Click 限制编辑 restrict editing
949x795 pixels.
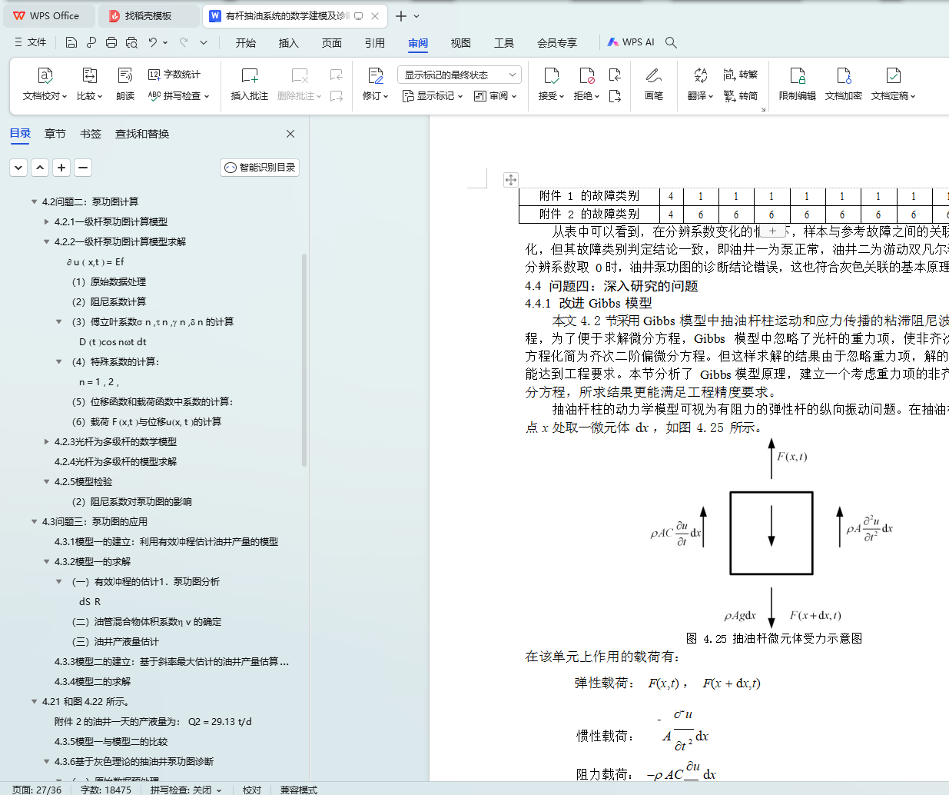coord(798,84)
